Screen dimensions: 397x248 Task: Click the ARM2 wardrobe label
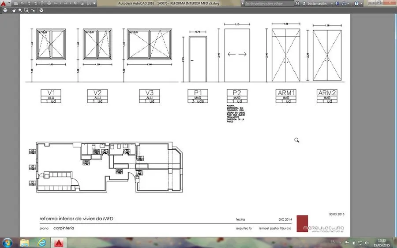[x=327, y=96]
